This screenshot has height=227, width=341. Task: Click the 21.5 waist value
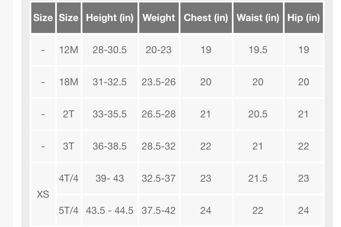pyautogui.click(x=258, y=178)
